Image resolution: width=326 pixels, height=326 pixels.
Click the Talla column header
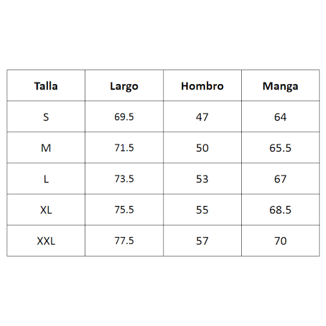pyautogui.click(x=46, y=86)
